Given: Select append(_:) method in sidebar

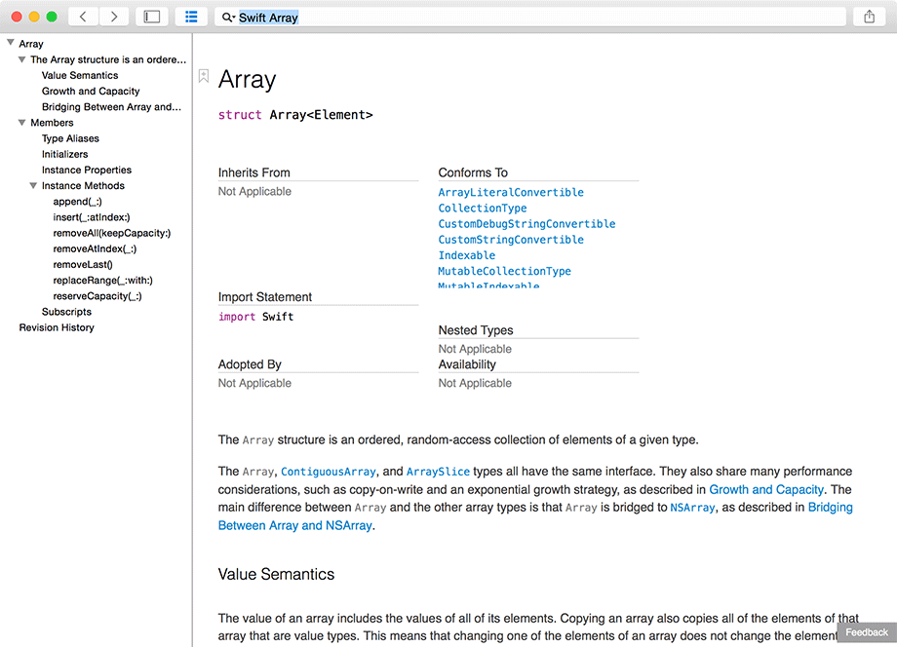Looking at the screenshot, I should coord(77,201).
